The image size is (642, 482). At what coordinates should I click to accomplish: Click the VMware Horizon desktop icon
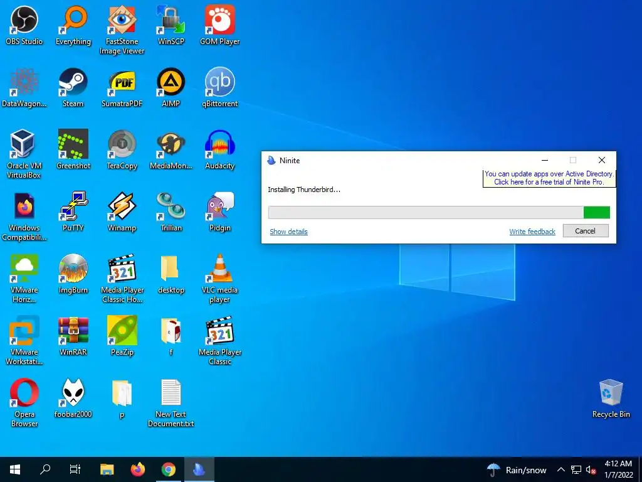[24, 279]
